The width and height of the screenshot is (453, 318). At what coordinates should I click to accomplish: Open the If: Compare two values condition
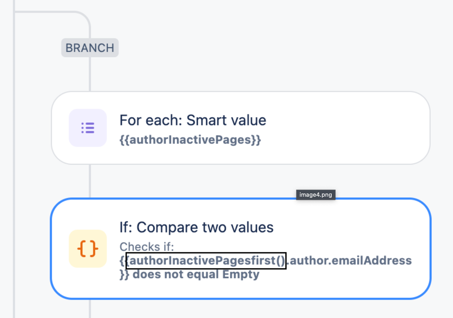click(241, 249)
